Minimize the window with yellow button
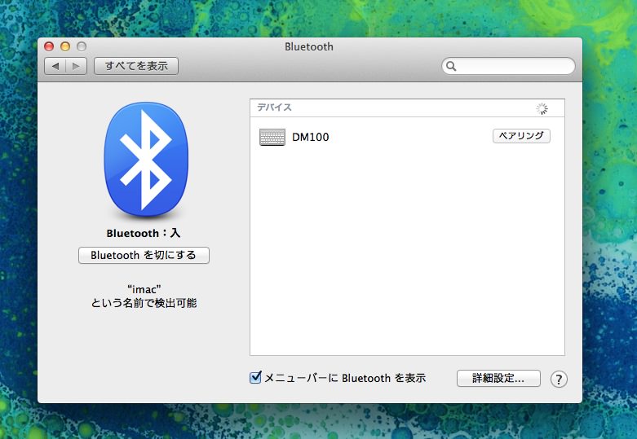The image size is (637, 439). (x=65, y=46)
